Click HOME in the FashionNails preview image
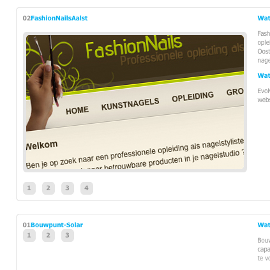 [x=77, y=110]
